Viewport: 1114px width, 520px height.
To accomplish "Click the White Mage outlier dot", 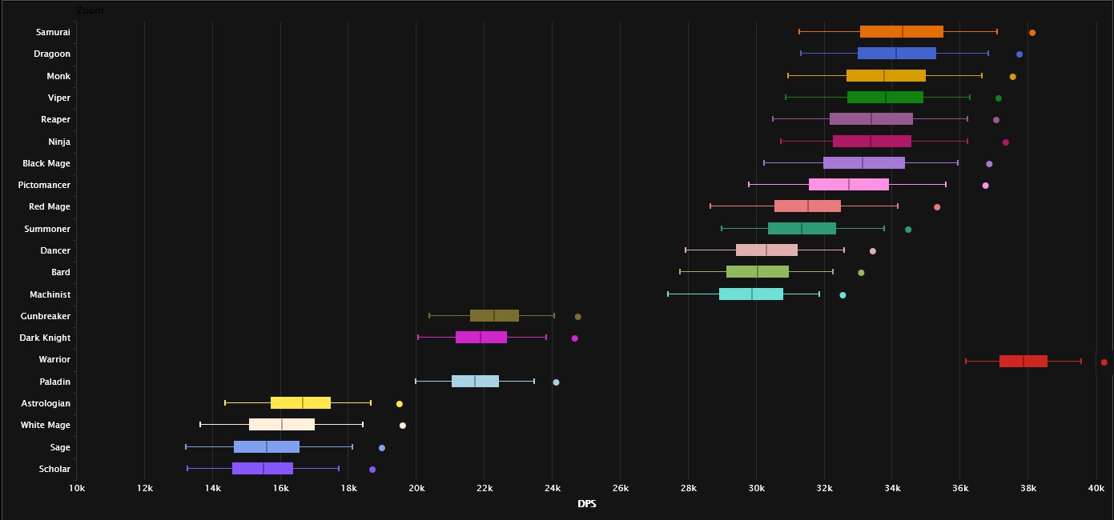I will coord(403,426).
